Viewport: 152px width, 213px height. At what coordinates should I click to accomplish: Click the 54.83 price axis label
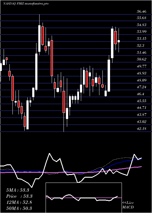141,25
